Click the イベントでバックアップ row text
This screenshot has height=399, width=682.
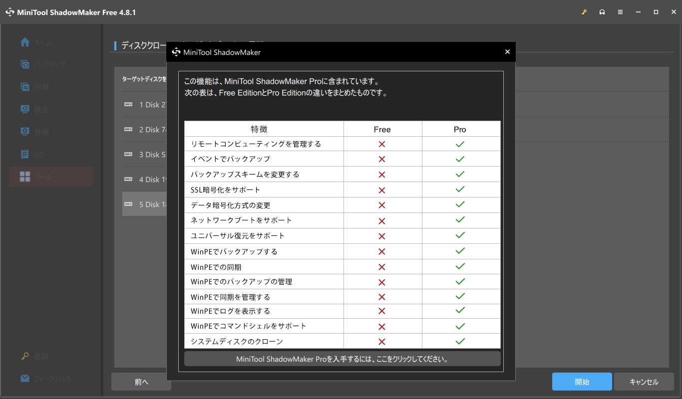(x=230, y=159)
